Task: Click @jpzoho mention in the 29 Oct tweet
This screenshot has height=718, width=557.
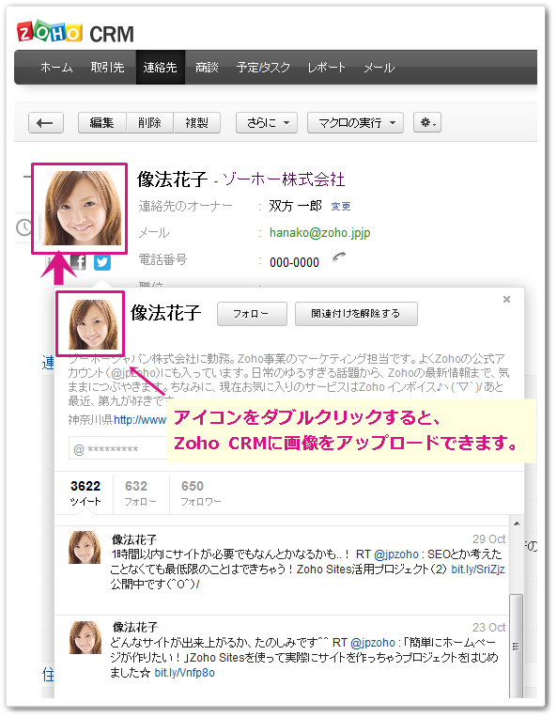Action: (x=395, y=554)
